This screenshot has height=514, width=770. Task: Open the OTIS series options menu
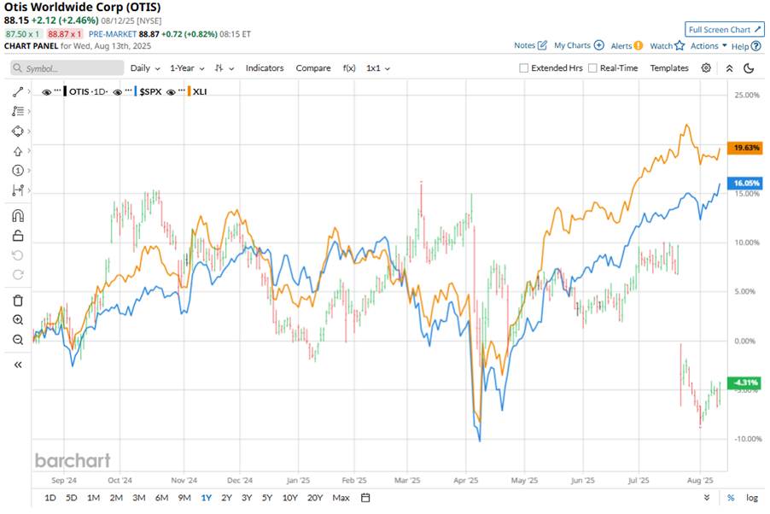coord(57,91)
